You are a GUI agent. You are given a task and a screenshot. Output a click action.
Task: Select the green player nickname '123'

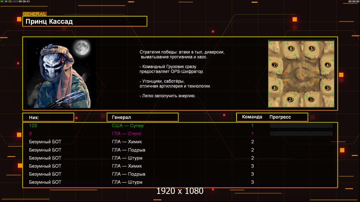tap(33, 126)
